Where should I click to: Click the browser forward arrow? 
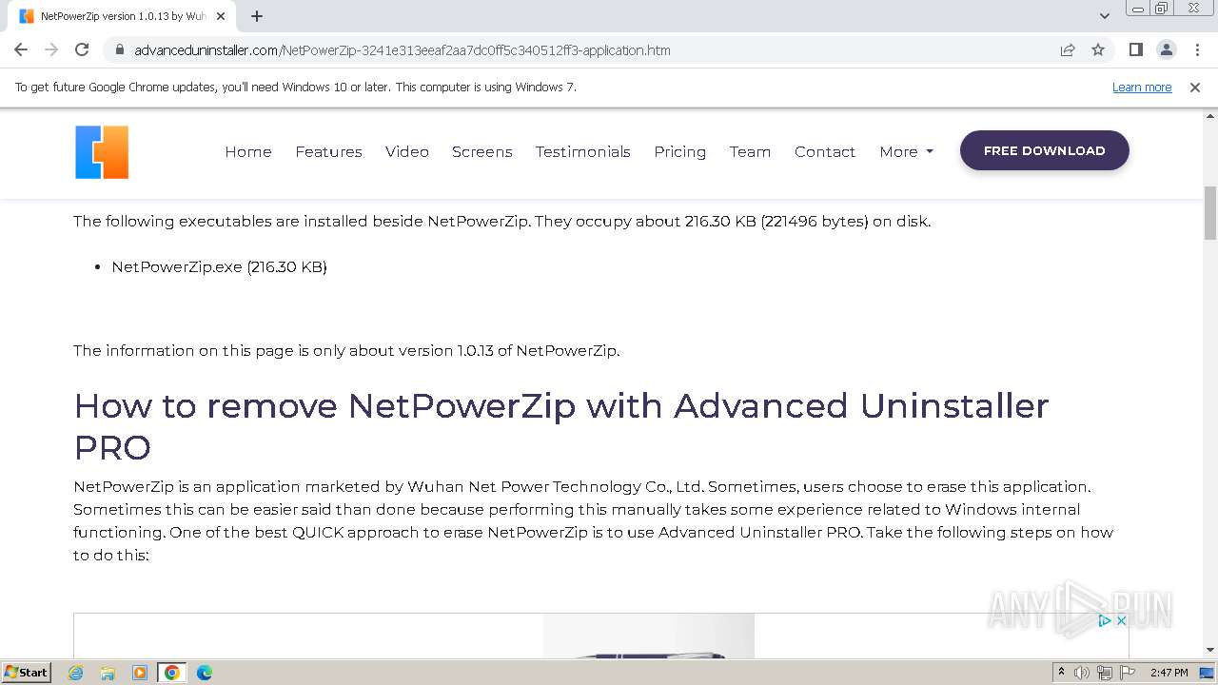pos(51,49)
